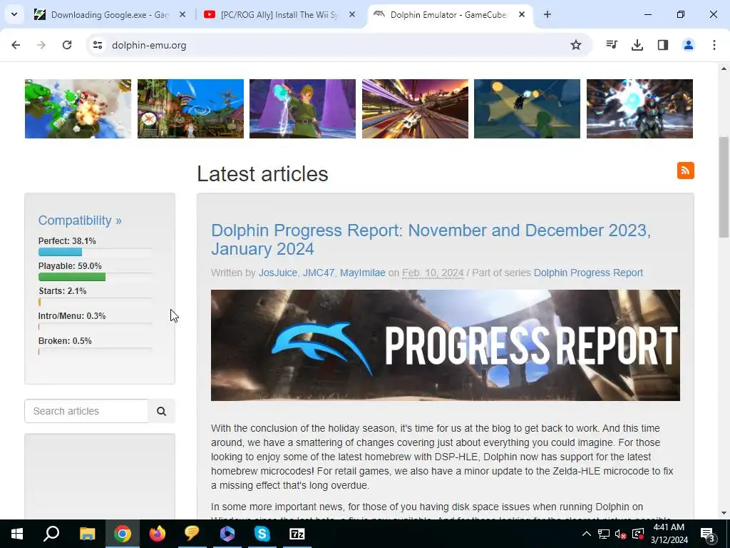Click the Chrome taskbar icon
This screenshot has width=730, height=548.
(123, 534)
